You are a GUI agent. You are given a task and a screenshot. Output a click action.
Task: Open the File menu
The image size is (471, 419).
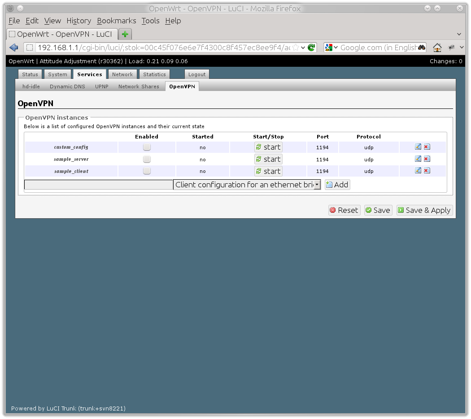pos(14,21)
